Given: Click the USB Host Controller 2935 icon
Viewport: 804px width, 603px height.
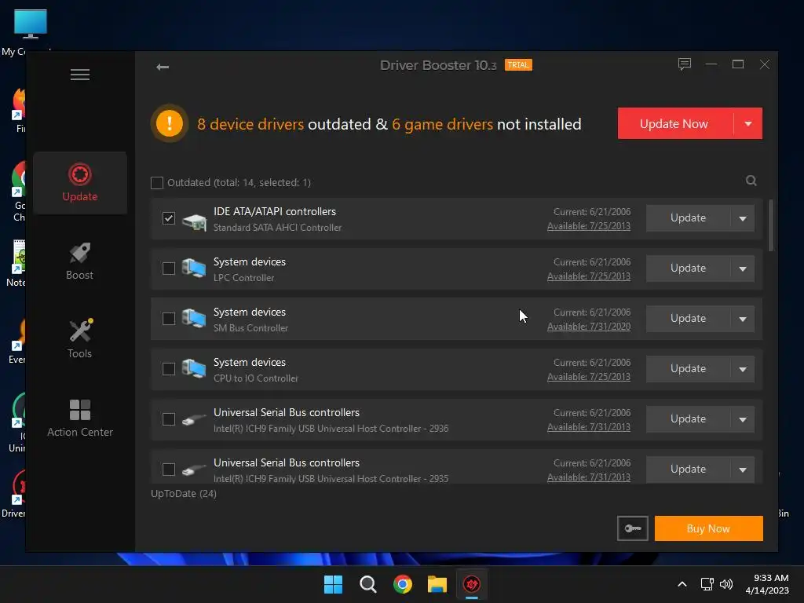Looking at the screenshot, I should (195, 470).
